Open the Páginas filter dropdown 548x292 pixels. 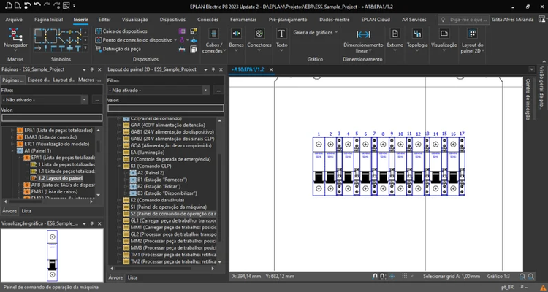pos(84,100)
